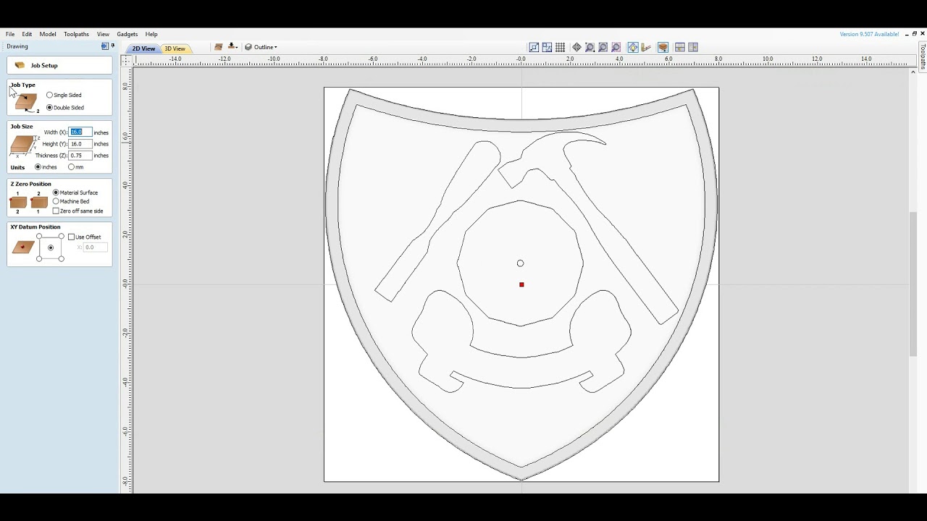Image resolution: width=927 pixels, height=521 pixels.
Task: Click the import download-arrow icon
Action: click(x=232, y=47)
